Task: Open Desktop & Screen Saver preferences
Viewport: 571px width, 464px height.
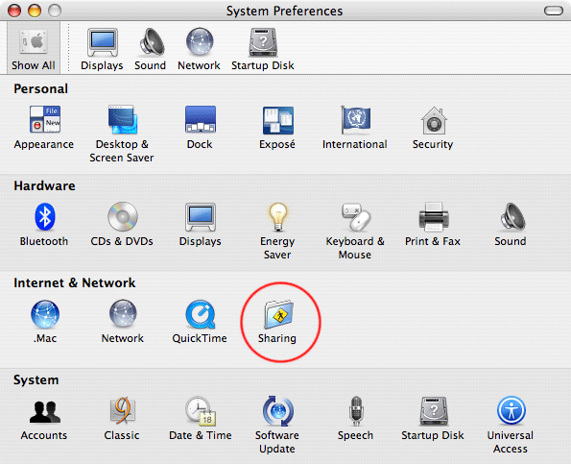Action: tap(122, 134)
